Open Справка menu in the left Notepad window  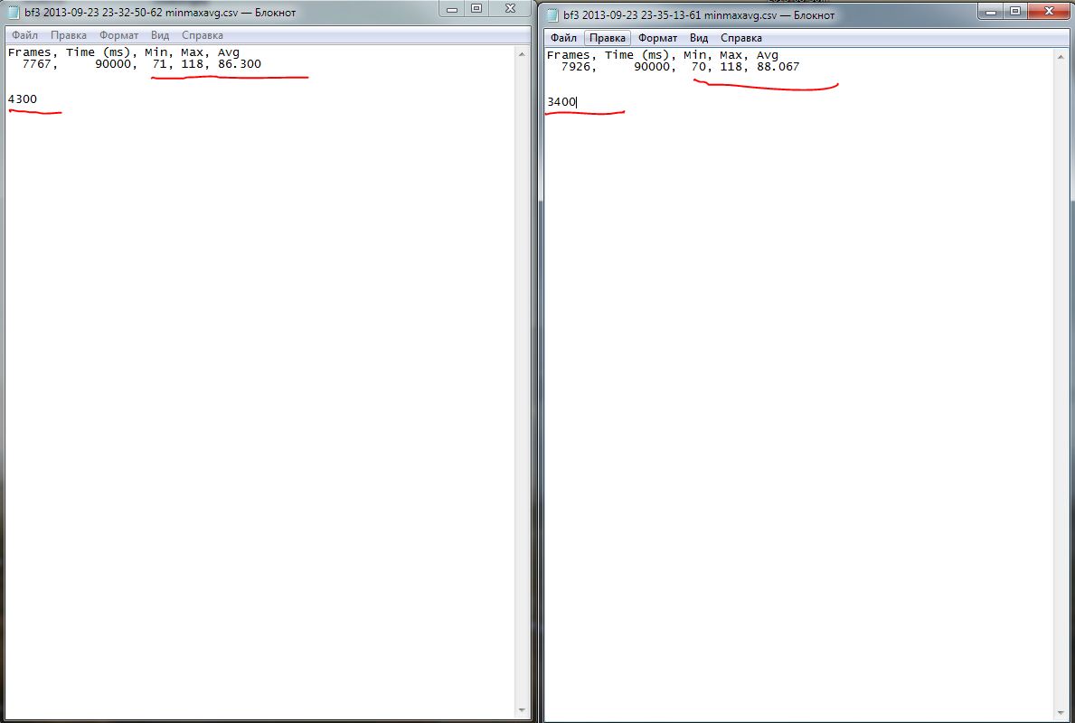coord(203,35)
